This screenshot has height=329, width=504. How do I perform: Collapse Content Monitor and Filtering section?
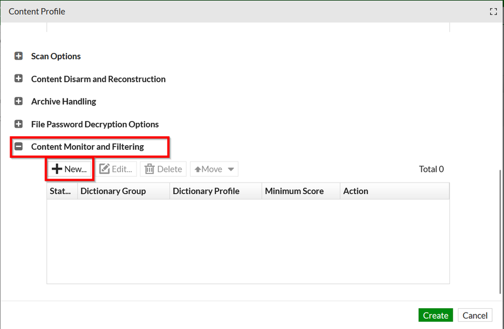coord(19,146)
